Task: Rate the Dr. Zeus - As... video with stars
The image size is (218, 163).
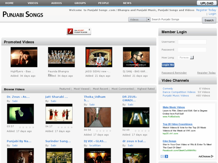Action: pyautogui.click(x=26, y=127)
